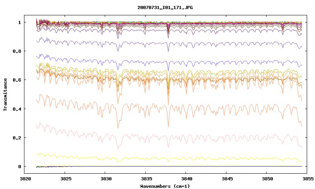Click the y-axis tick label 0.8

17,51
